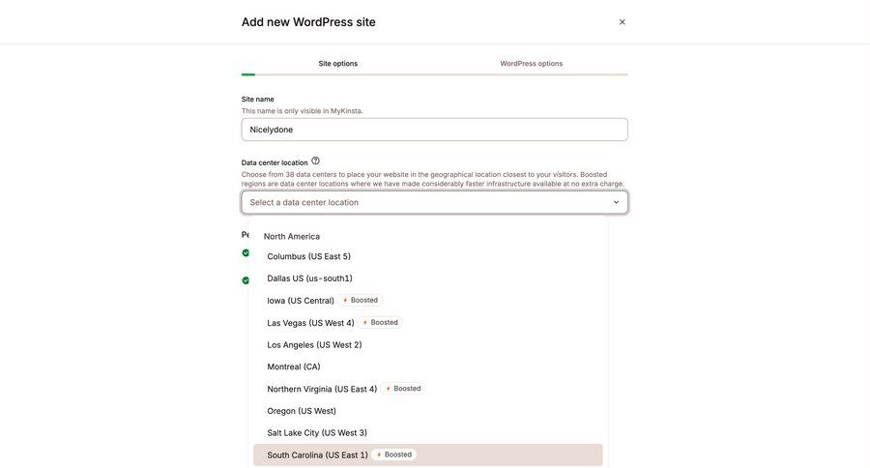Click the lower green checkmark icon
Image resolution: width=870 pixels, height=468 pixels.
click(246, 280)
